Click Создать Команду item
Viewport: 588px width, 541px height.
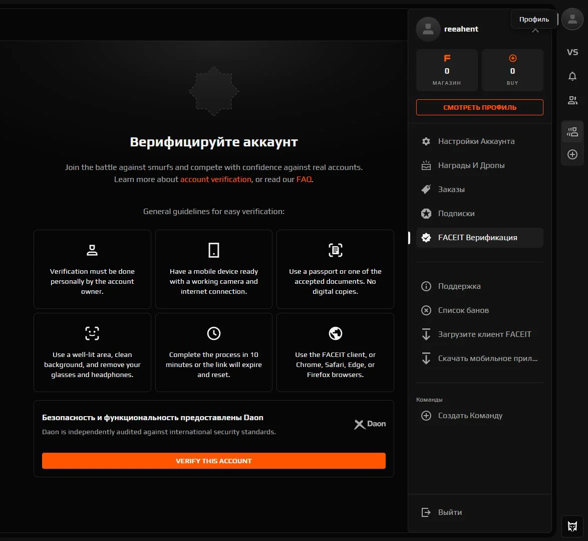(x=480, y=416)
